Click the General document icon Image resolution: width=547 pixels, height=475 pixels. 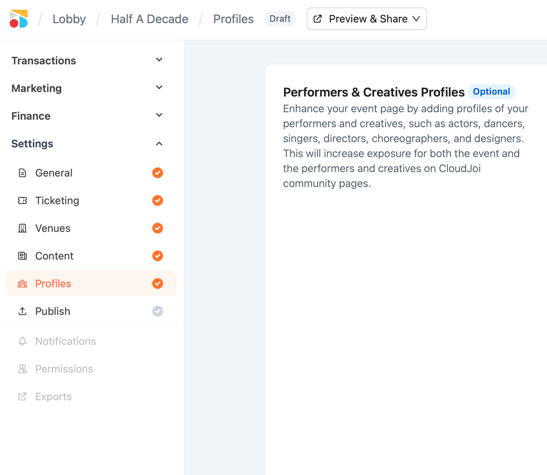click(x=22, y=173)
